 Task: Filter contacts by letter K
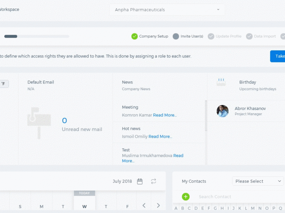coord(240,208)
